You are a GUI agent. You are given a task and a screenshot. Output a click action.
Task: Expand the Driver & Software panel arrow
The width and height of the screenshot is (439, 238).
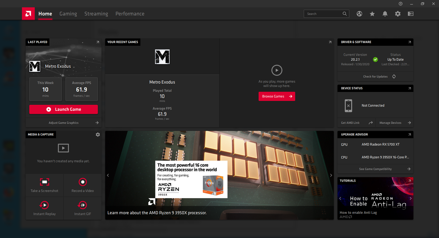pos(409,42)
